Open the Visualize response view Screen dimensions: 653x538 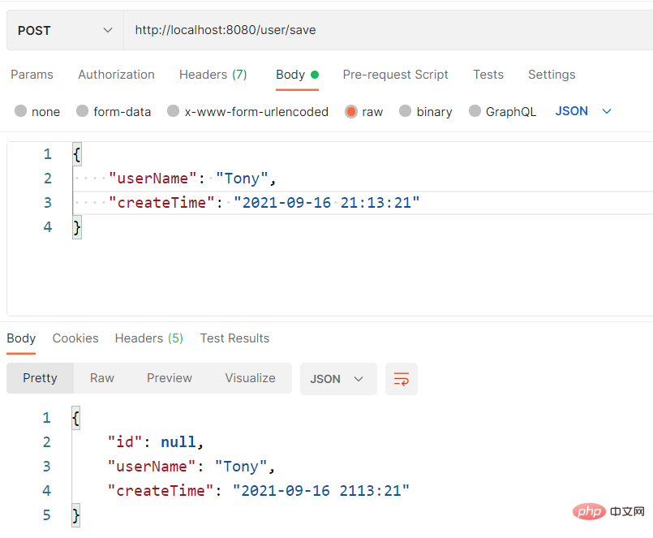click(x=250, y=378)
